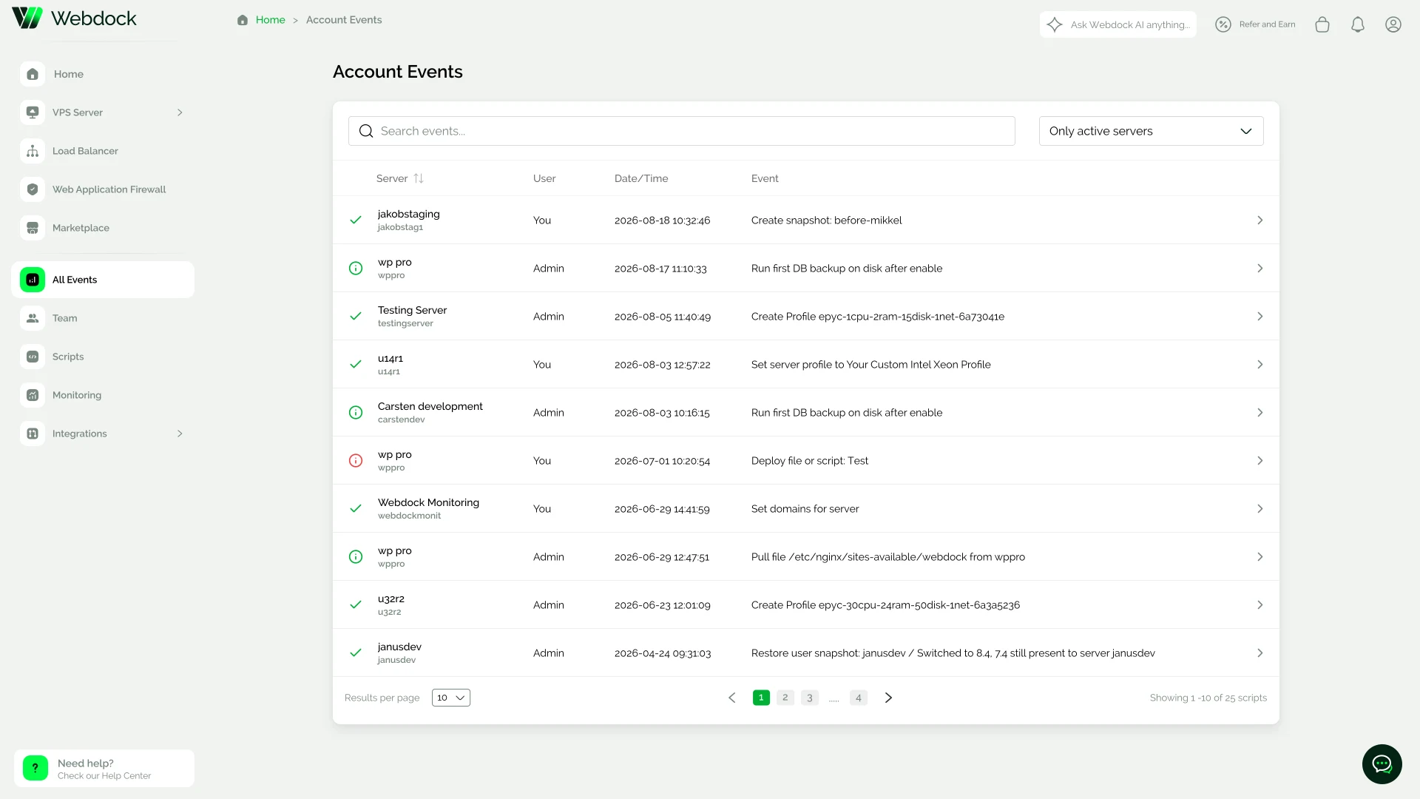
Task: Open the Refer and Earn link
Action: [x=1267, y=24]
